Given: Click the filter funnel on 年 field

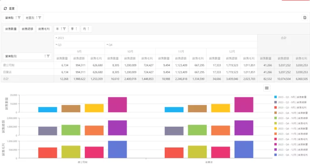Looking at the screenshot, I should pos(64,29).
